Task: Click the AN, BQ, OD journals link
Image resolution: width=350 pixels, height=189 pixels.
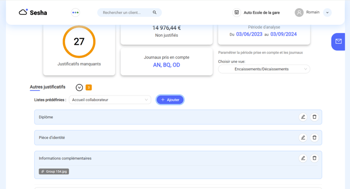Action: pos(166,65)
